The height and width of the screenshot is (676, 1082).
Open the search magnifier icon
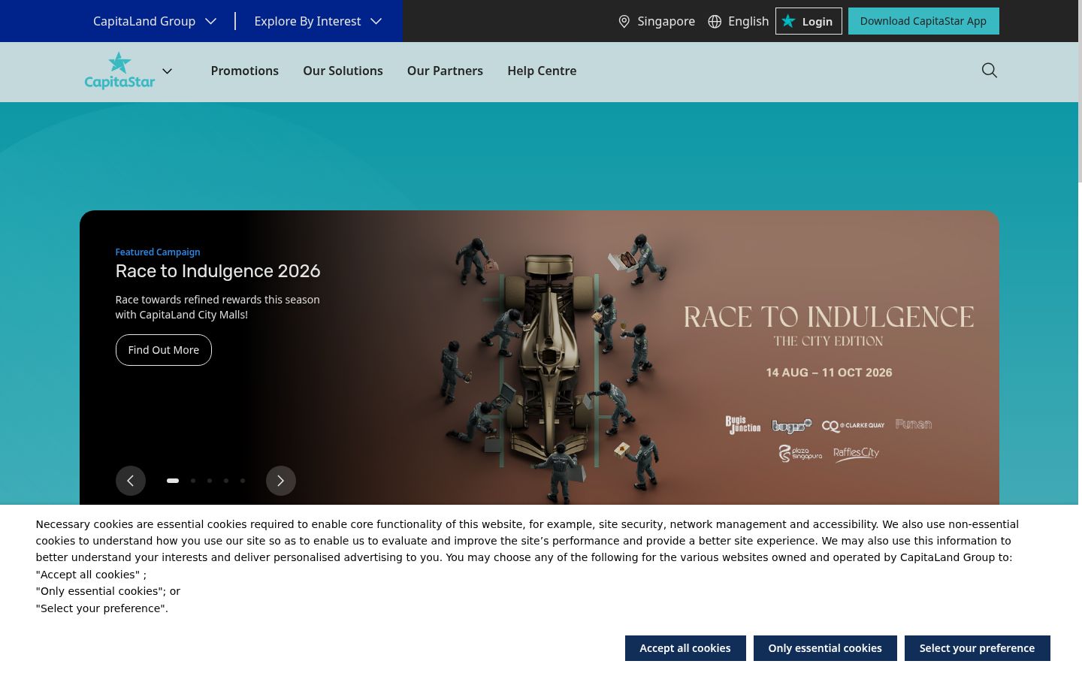[990, 71]
